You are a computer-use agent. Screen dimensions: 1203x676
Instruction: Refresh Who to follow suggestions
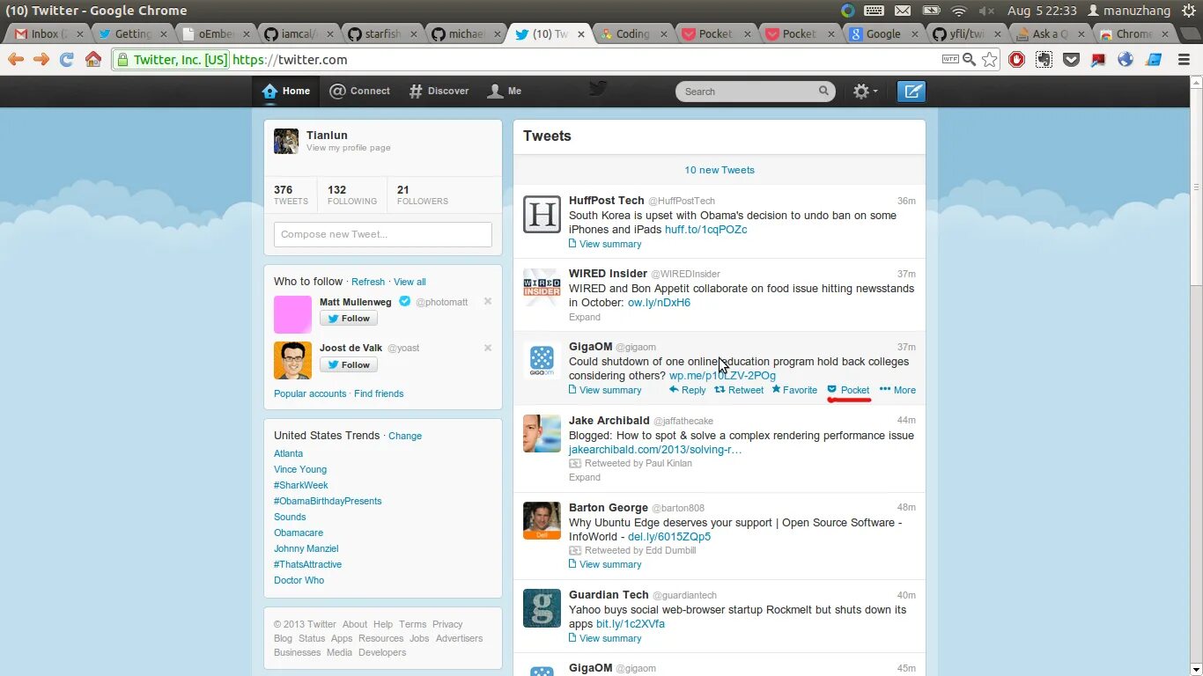pos(368,282)
